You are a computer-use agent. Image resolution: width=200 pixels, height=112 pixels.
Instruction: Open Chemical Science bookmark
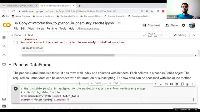point(115,16)
